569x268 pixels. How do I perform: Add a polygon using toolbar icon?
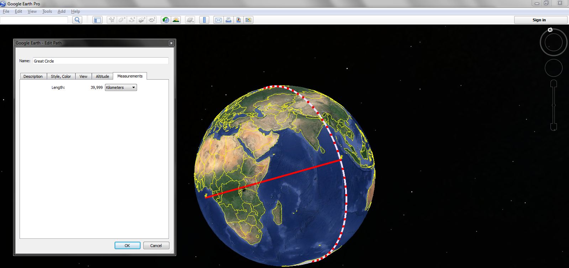pyautogui.click(x=122, y=20)
